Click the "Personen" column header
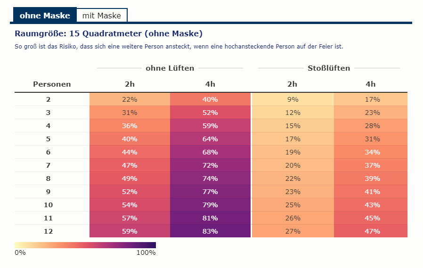The height and width of the screenshot is (268, 423). 52,84
